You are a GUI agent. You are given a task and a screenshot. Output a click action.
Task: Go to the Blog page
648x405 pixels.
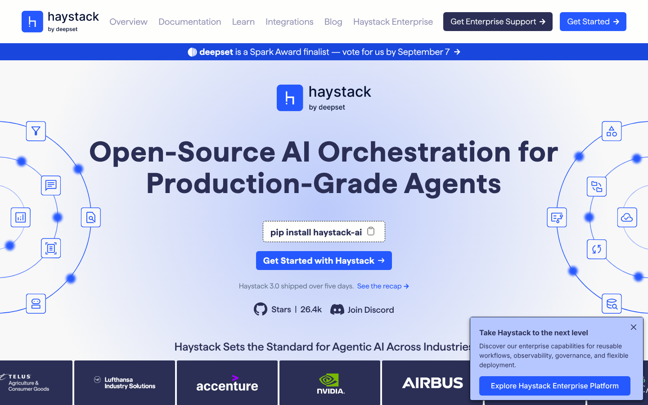333,22
